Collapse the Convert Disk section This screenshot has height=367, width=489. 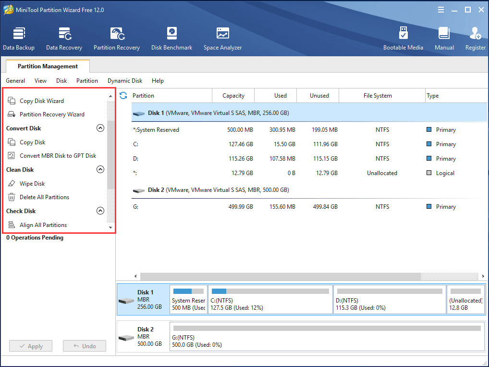(100, 128)
